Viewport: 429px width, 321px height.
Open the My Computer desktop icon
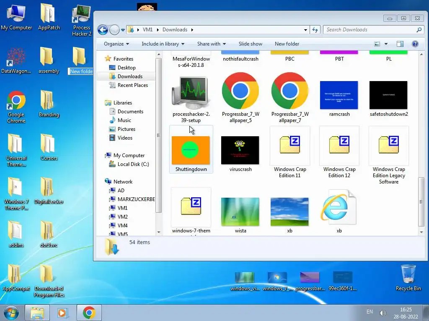click(16, 17)
